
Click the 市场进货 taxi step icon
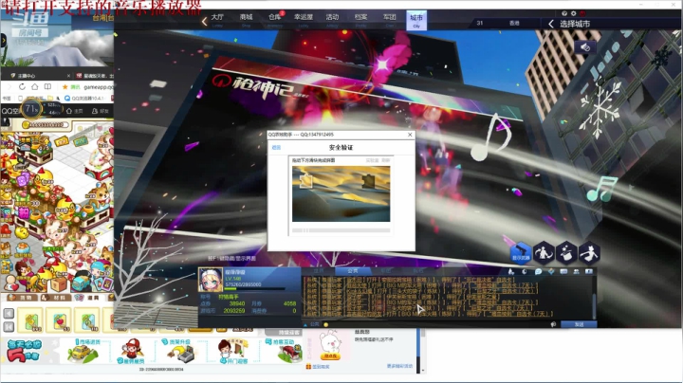pyautogui.click(x=83, y=351)
